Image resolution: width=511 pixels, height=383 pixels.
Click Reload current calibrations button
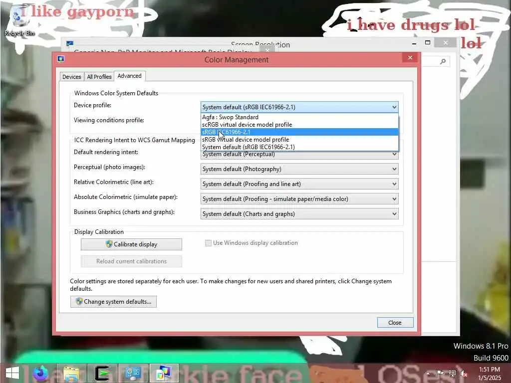(x=131, y=261)
